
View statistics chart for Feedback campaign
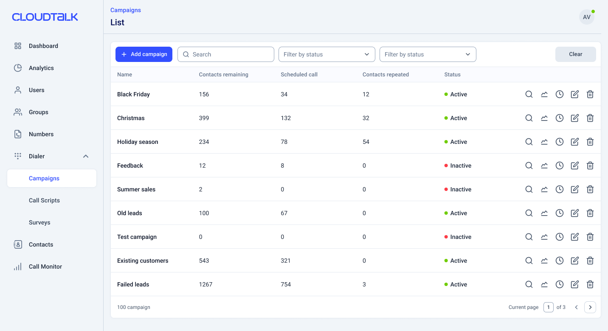click(x=544, y=165)
